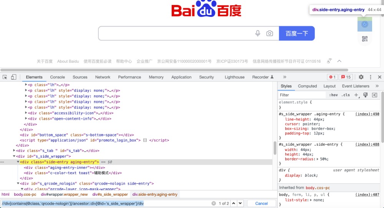This screenshot has height=208, width=384.
Task: Click the voice search microphone icon
Action: point(258,33)
